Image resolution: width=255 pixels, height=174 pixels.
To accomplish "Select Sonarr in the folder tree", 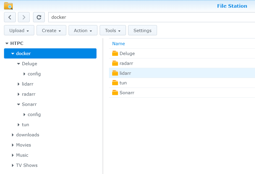I will pyautogui.click(x=29, y=104).
